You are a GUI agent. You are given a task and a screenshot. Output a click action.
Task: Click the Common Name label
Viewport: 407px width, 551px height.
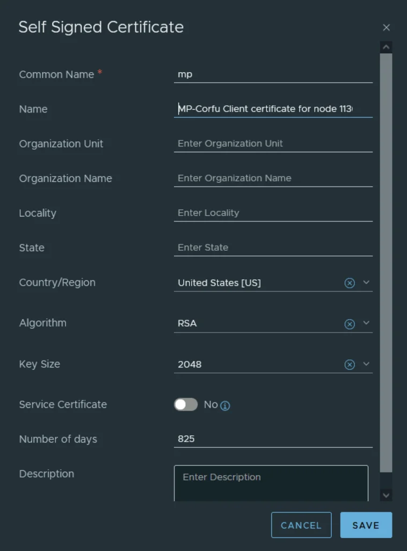[56, 74]
